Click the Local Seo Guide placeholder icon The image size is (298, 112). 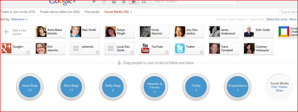[x=110, y=48]
